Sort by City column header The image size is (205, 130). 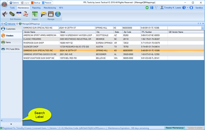point(105,32)
